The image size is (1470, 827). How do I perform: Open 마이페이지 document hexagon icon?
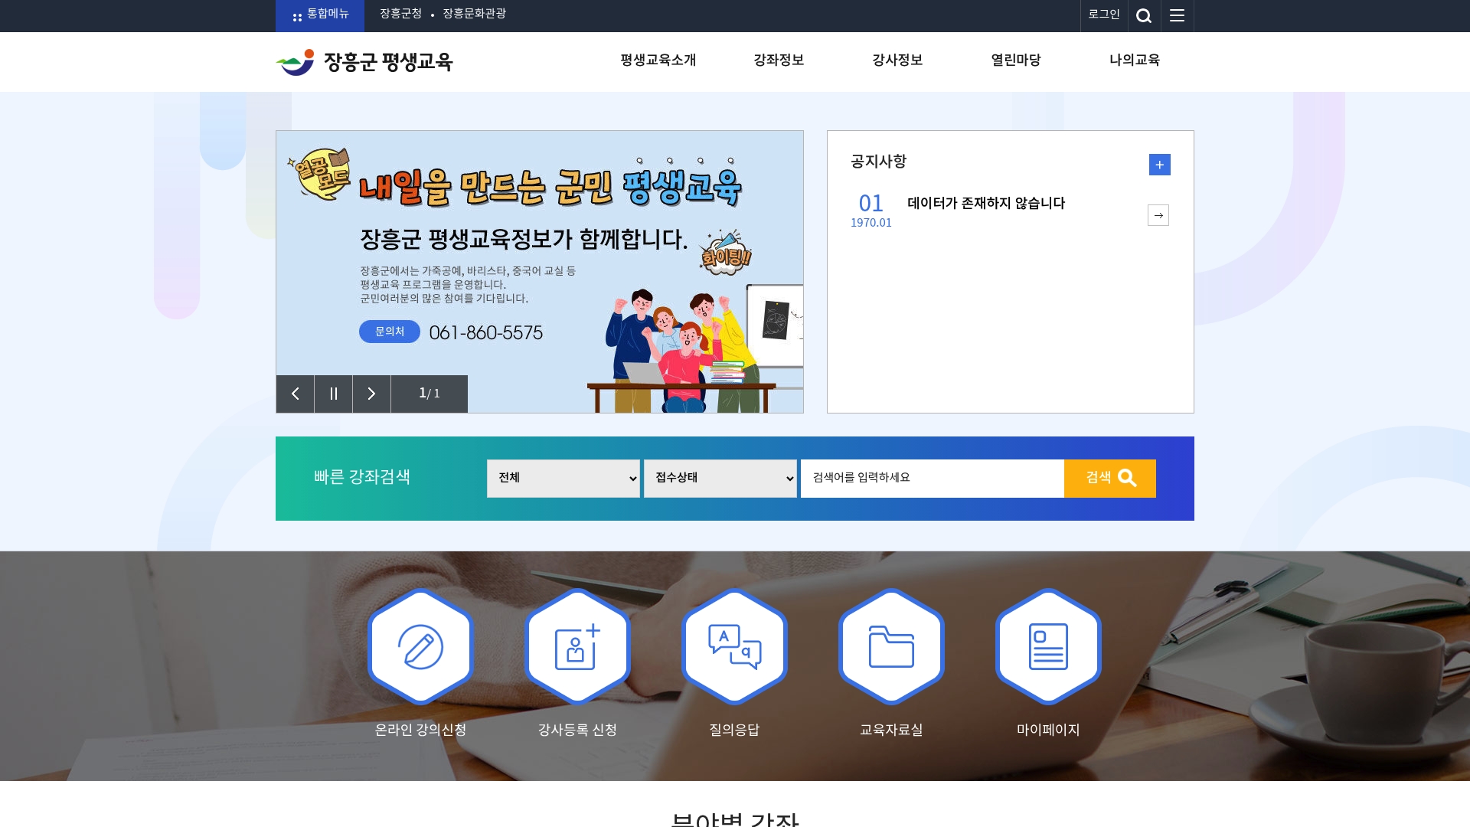1048,646
